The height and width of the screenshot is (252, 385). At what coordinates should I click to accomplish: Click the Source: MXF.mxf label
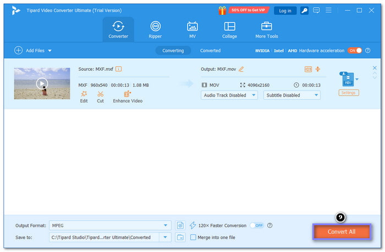tap(96, 69)
